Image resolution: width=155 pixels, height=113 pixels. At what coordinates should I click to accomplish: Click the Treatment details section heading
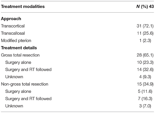(x=19, y=48)
